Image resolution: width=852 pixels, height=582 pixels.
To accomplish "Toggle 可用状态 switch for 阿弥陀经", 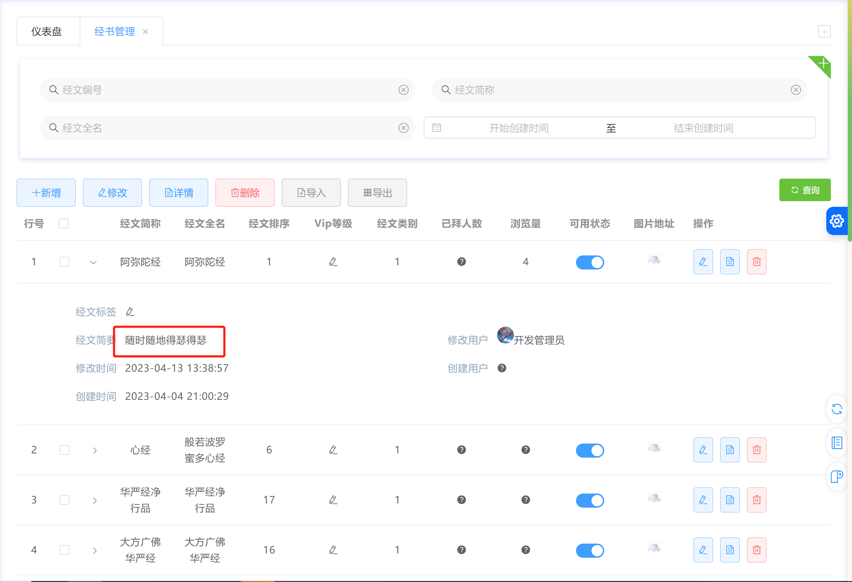I will [590, 262].
